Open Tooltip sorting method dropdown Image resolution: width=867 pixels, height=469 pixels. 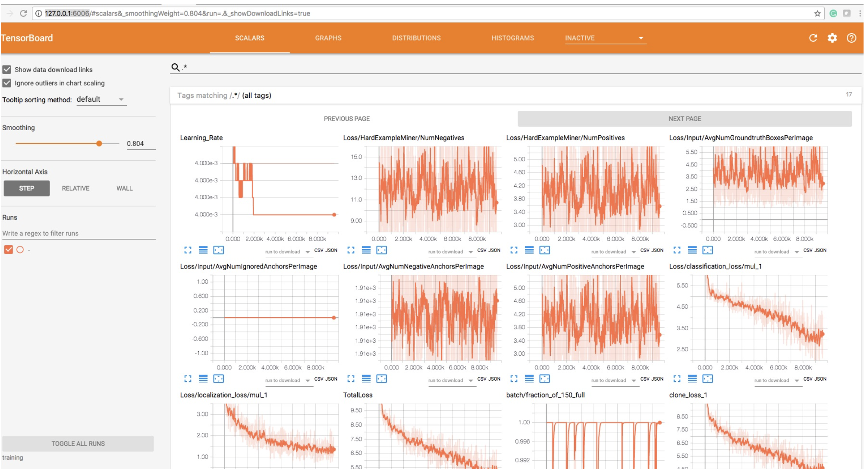coord(101,100)
